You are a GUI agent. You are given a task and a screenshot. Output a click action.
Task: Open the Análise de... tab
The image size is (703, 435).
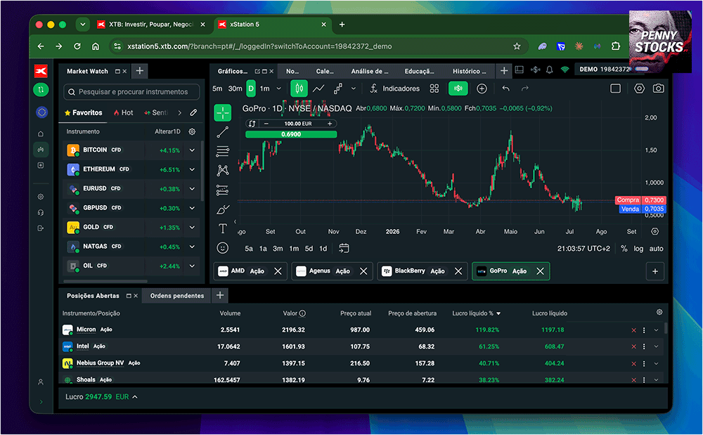click(x=370, y=71)
